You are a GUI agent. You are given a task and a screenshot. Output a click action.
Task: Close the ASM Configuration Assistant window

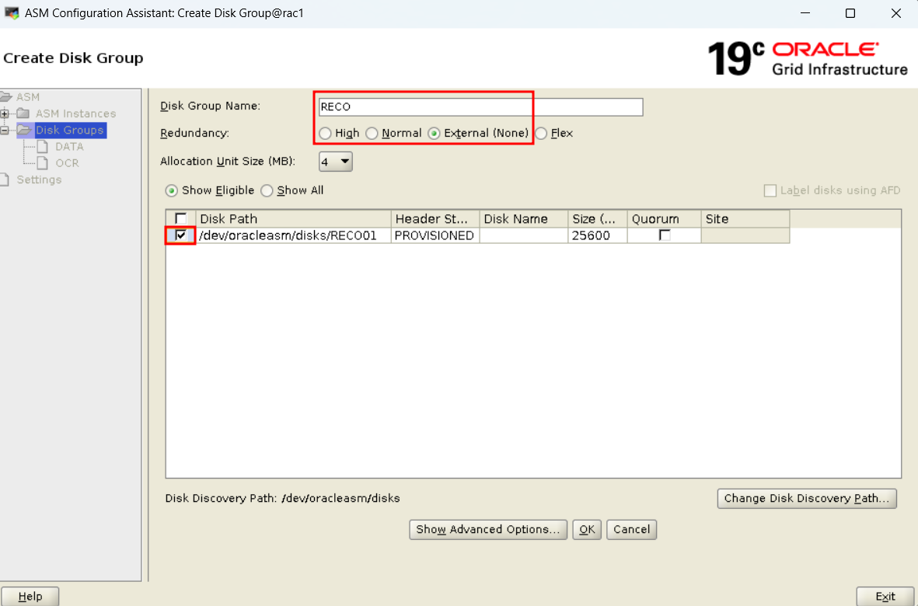895,13
